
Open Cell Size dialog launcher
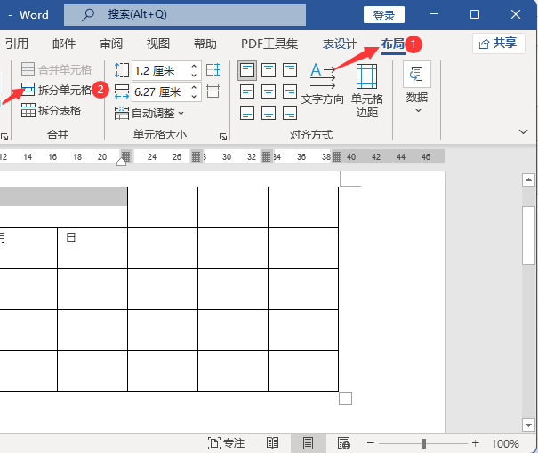coord(223,137)
